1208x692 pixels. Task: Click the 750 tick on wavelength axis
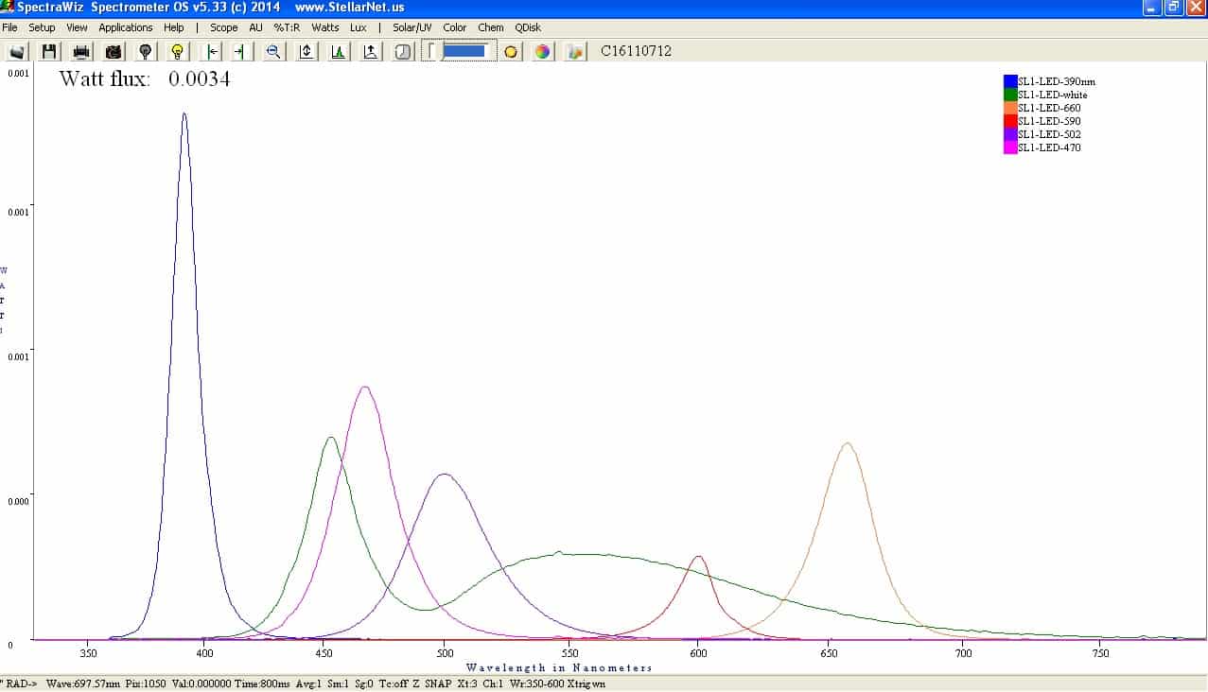1101,654
